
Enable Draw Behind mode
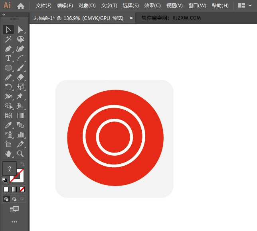[x=14, y=199]
